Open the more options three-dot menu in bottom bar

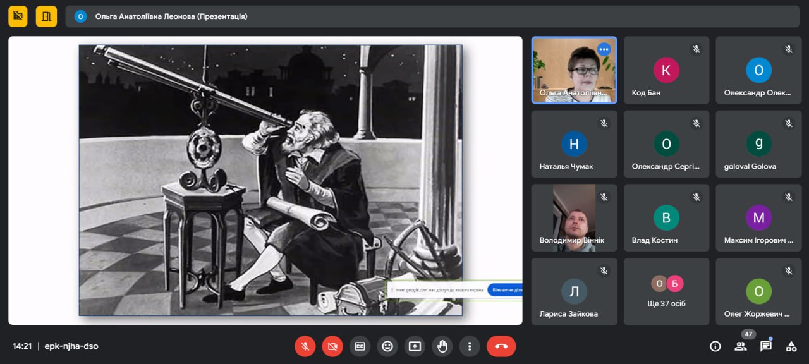coord(470,346)
